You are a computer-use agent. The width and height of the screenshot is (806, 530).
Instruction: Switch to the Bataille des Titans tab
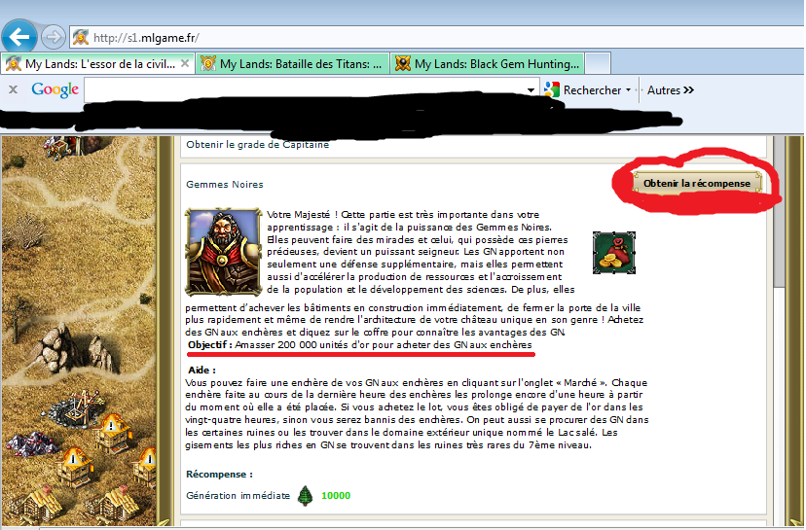[x=291, y=64]
